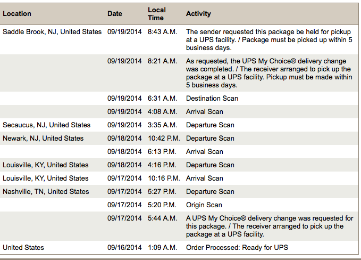361x260 pixels.
Task: Click the 8:43 A.M. time entry
Action: (x=163, y=31)
